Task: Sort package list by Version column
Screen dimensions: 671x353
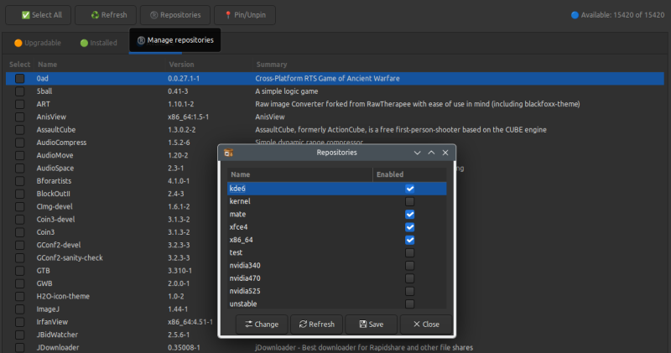Action: (181, 65)
